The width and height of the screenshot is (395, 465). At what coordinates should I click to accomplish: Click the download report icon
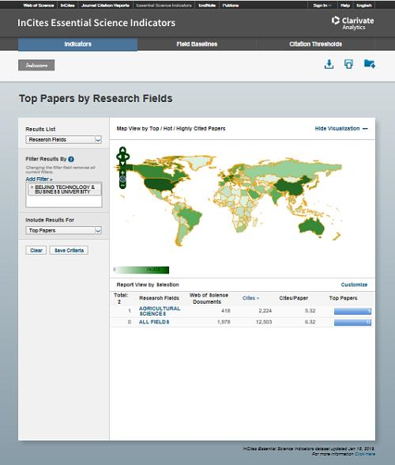pos(329,64)
